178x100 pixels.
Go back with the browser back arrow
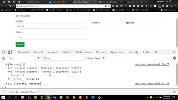3,6
